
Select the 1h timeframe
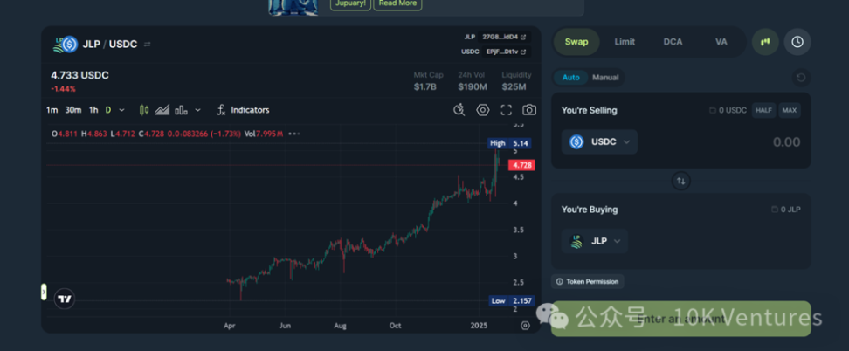pos(93,110)
